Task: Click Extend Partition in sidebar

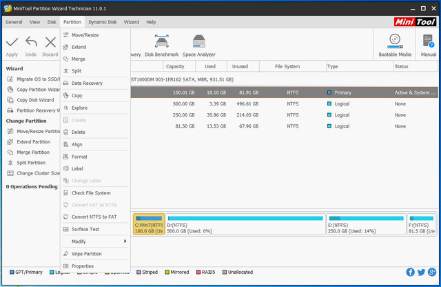Action: [x=29, y=141]
